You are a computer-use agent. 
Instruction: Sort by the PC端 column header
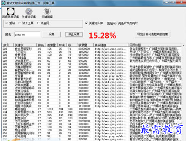[x=62, y=45]
